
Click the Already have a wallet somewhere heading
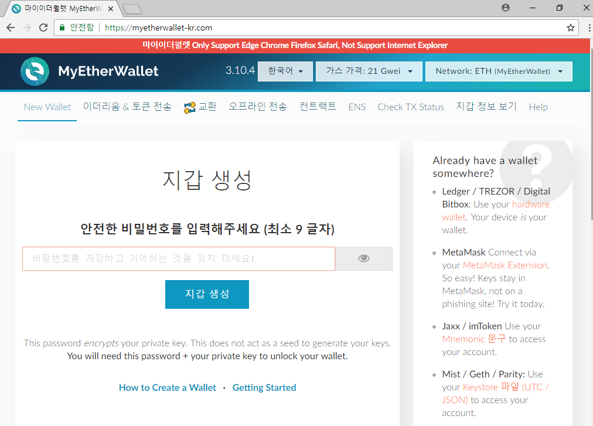point(485,167)
